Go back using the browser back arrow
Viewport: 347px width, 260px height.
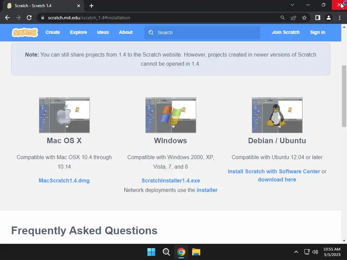click(7, 18)
